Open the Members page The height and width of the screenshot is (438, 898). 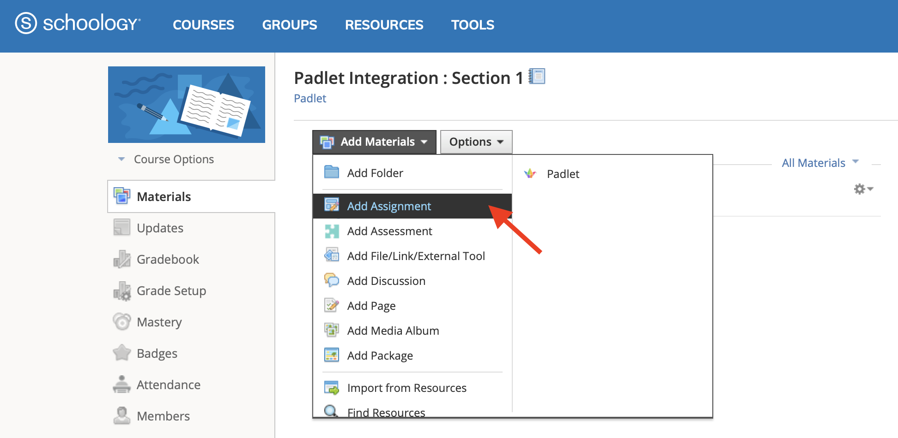click(163, 416)
